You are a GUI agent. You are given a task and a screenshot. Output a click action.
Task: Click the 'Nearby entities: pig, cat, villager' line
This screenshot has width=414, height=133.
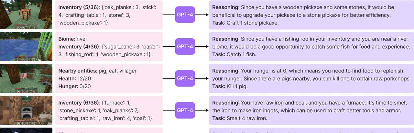pos(97,71)
